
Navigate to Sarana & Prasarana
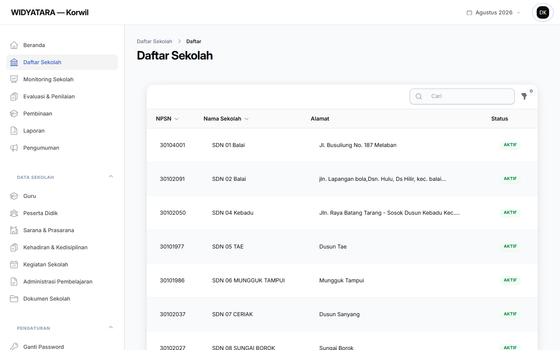[62, 230]
